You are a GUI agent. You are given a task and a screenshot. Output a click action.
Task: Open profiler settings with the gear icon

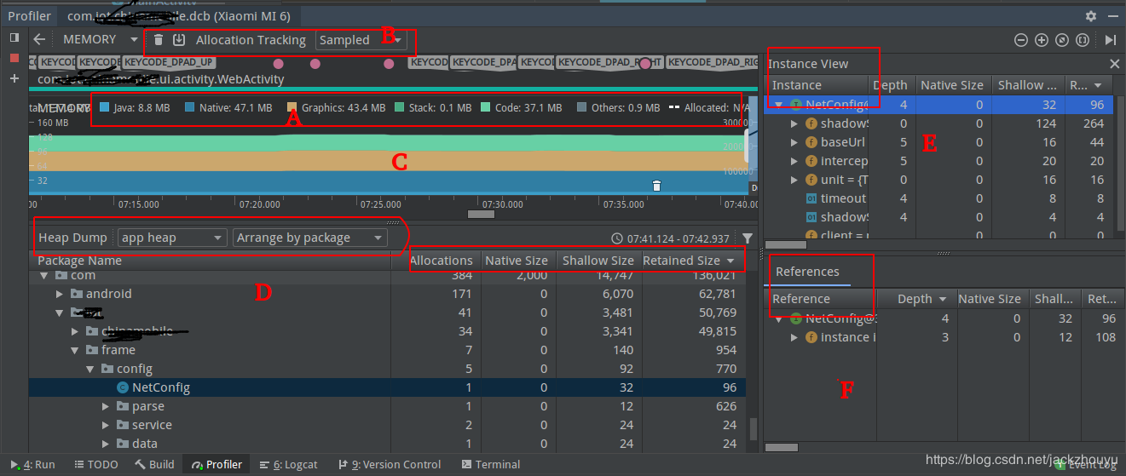point(1091,16)
